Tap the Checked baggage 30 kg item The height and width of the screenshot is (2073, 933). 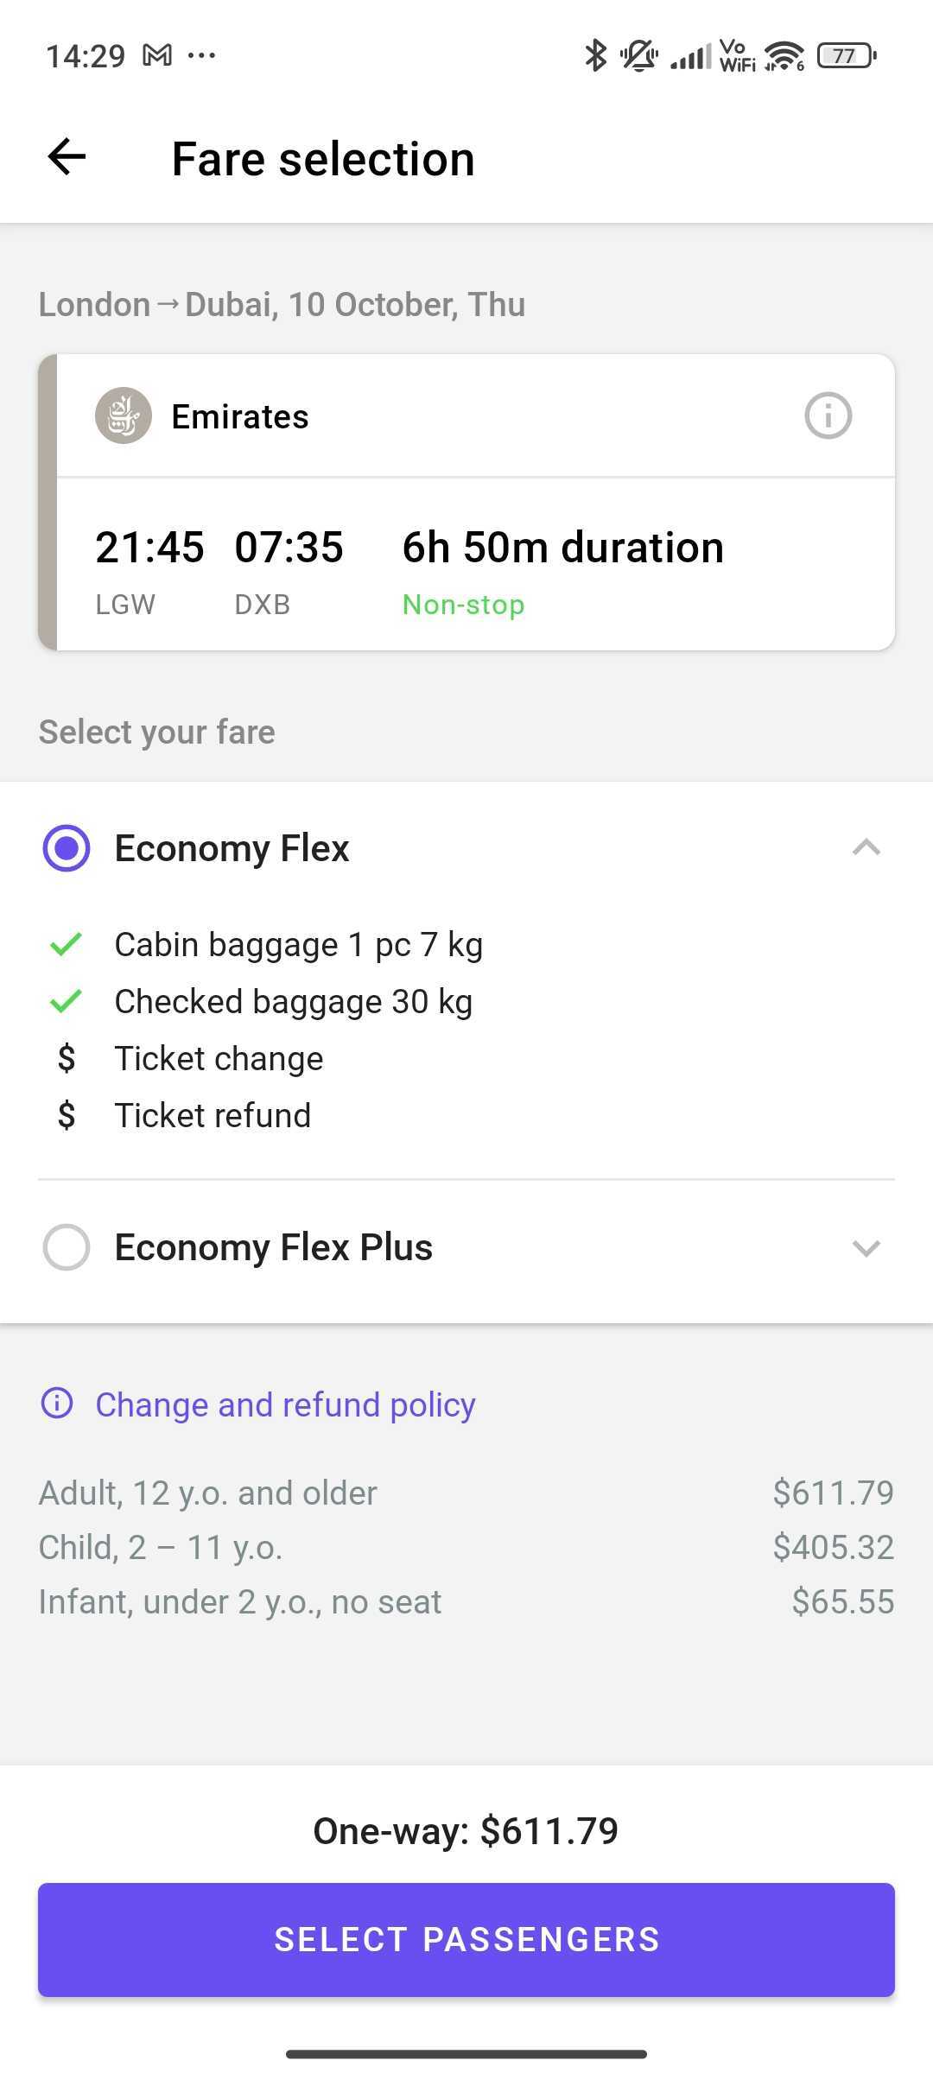click(293, 1002)
